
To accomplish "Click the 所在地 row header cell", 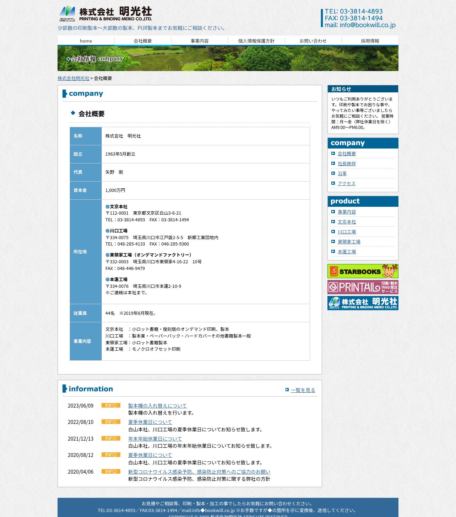I will tap(86, 252).
